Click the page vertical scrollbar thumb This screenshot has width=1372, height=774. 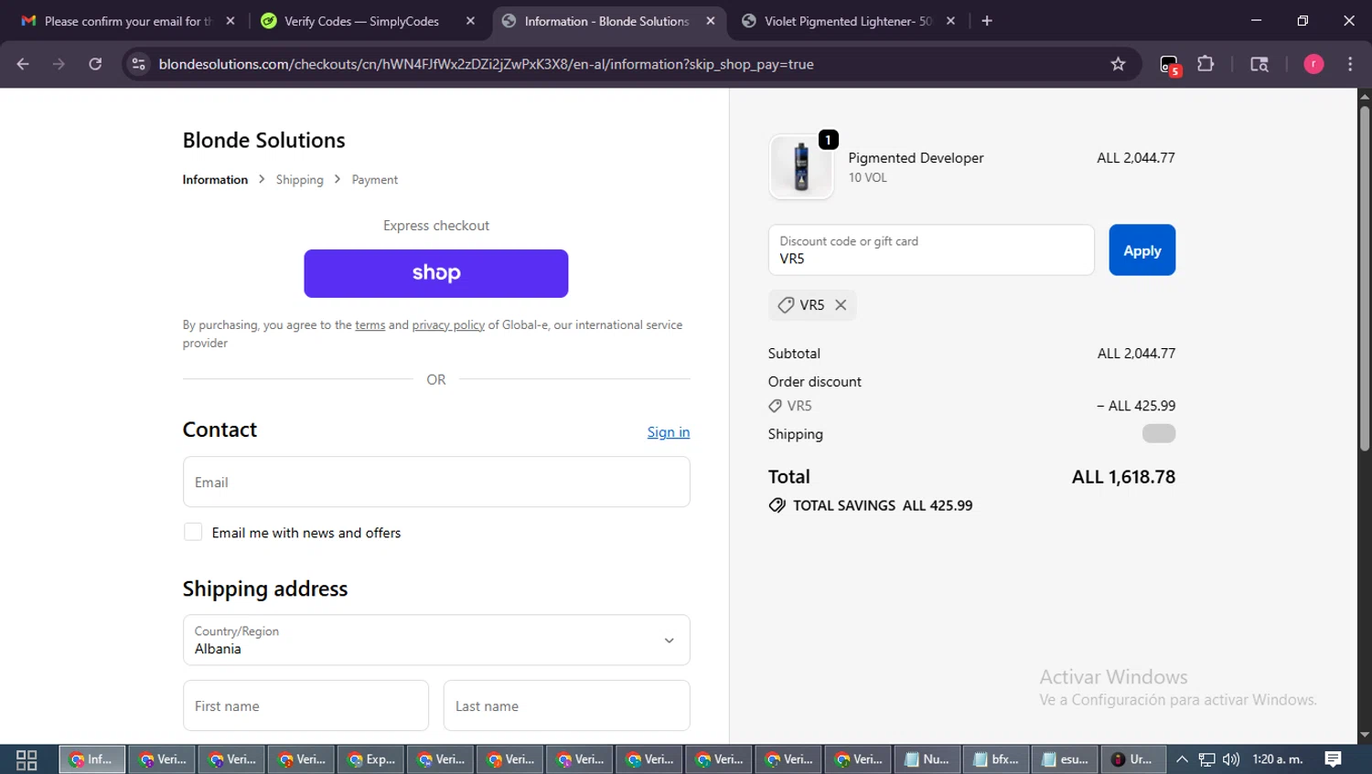1365,279
